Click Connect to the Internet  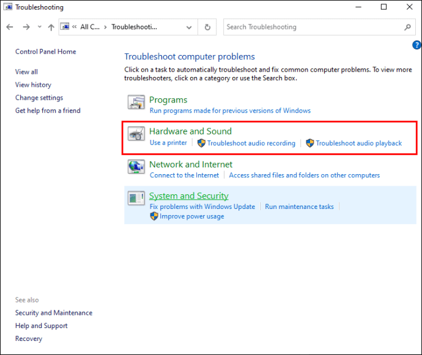(x=184, y=175)
